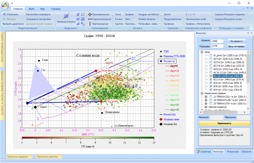Click the ГИС legend entry
254x163 pixels.
coord(165,52)
